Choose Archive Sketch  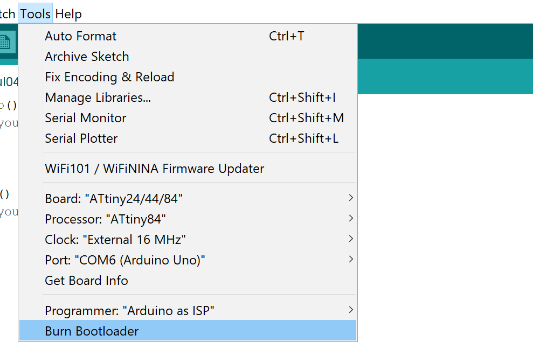(x=87, y=57)
